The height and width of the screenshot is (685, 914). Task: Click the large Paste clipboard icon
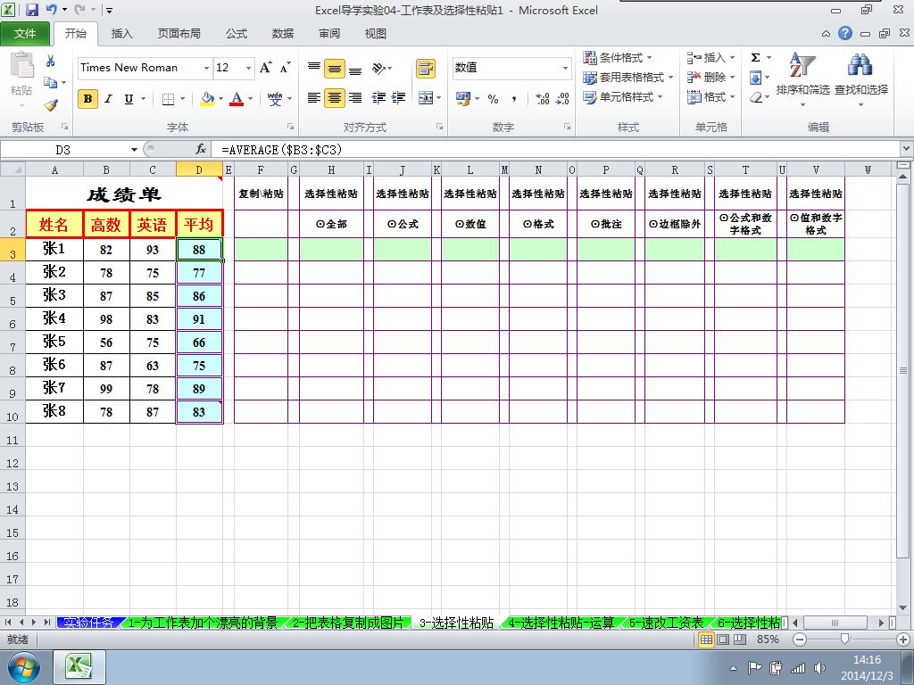click(x=21, y=65)
